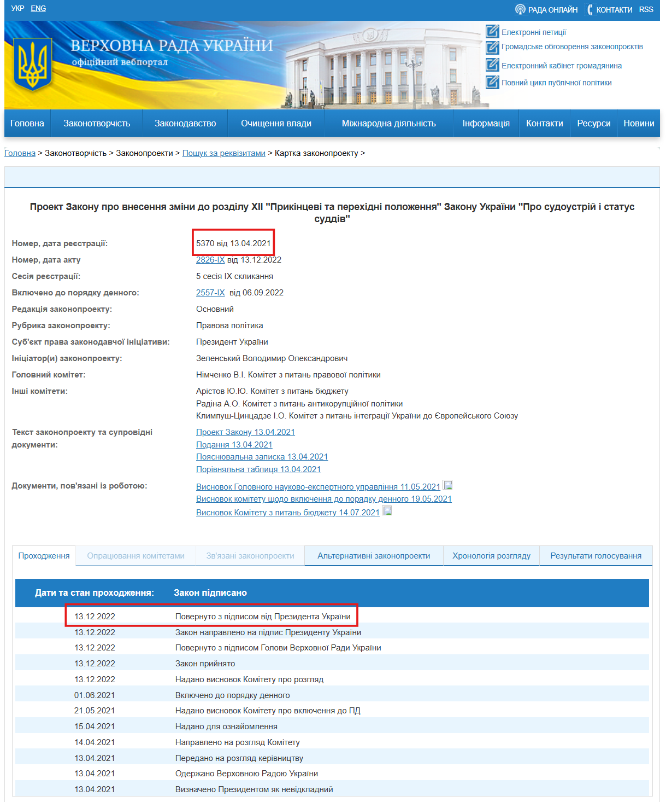666x802 pixels.
Task: Open Повний цикл публічної політики link
Action: click(x=557, y=83)
